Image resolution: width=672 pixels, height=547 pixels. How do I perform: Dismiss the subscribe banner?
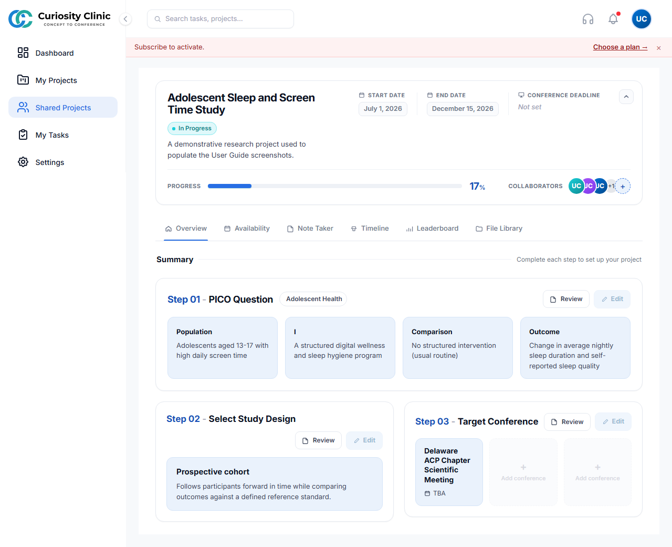[x=658, y=48]
